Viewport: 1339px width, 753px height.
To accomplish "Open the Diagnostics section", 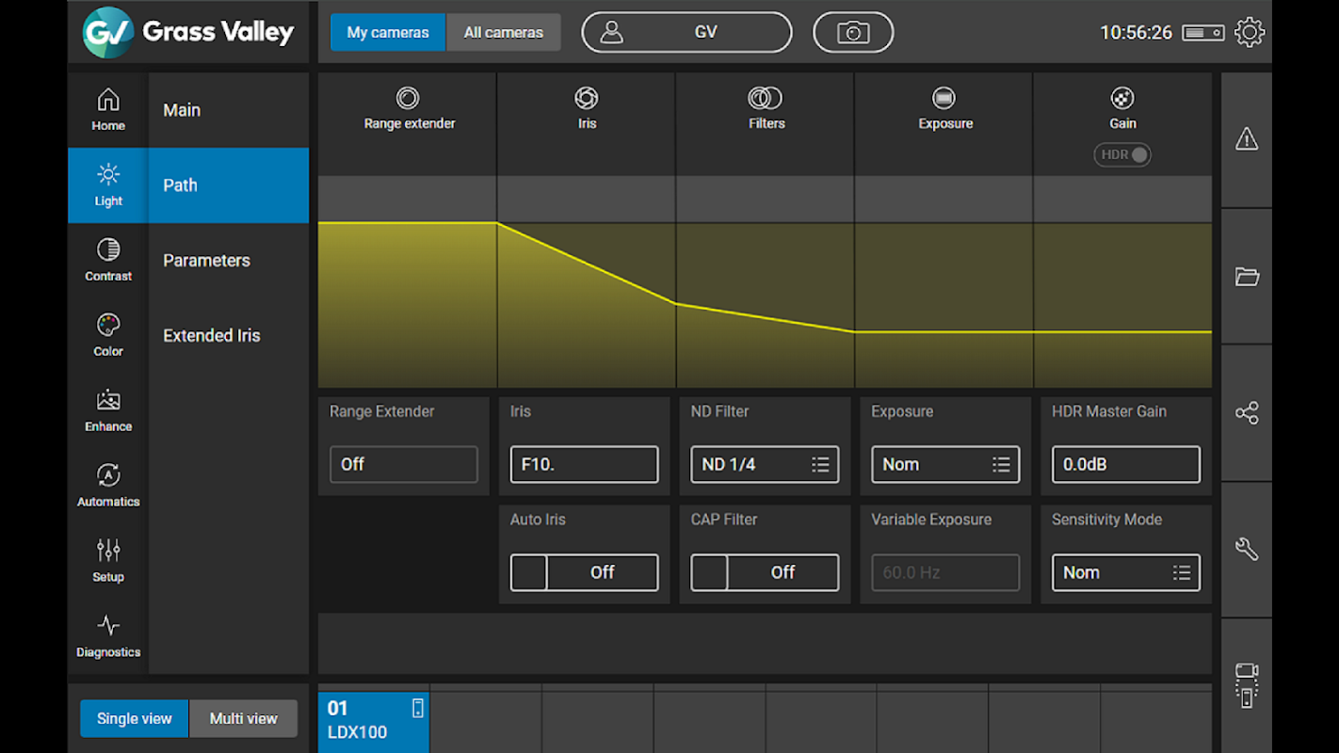I will [108, 636].
